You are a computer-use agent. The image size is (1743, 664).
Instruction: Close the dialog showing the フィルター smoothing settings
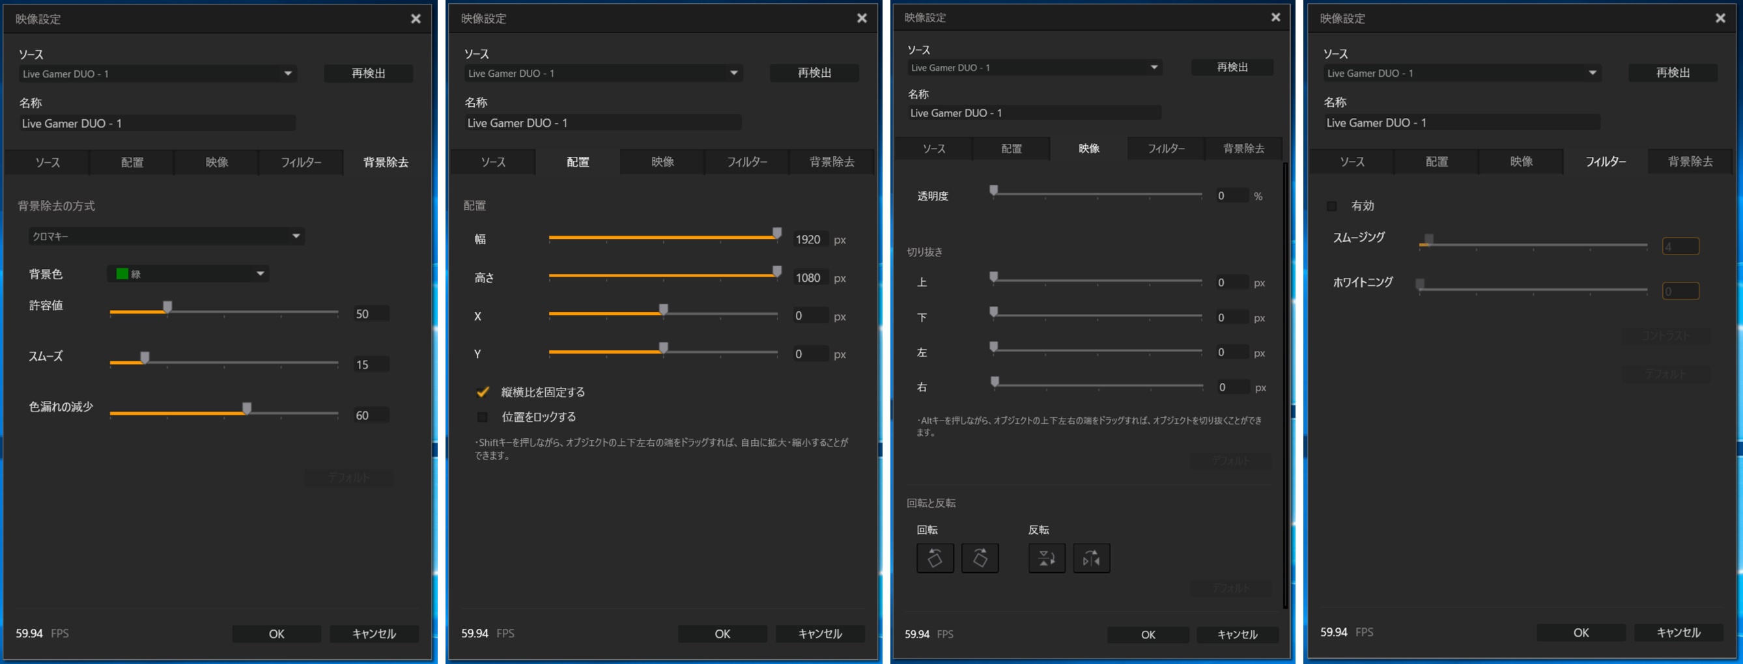[x=1720, y=18]
